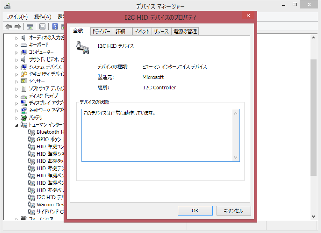Image resolution: width=321 pixels, height=233 pixels.
Task: Click Device Manager scrollbar down arrow
Action: pyautogui.click(x=313, y=216)
